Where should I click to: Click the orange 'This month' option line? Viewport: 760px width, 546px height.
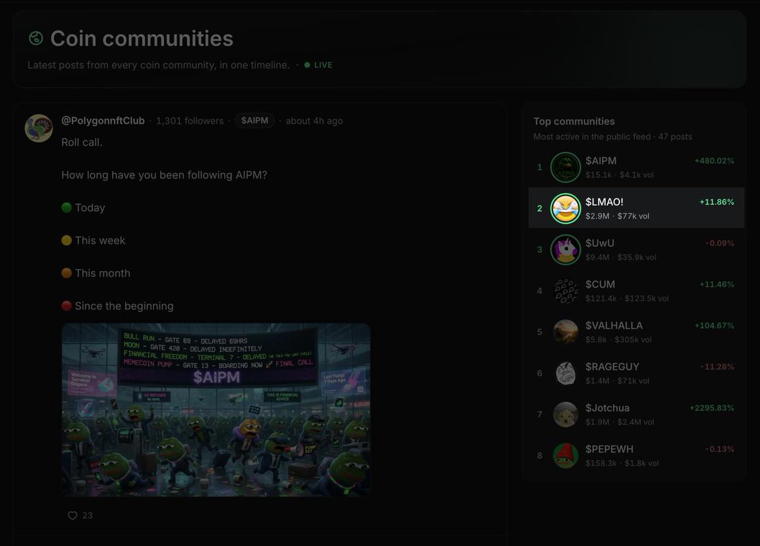click(96, 274)
